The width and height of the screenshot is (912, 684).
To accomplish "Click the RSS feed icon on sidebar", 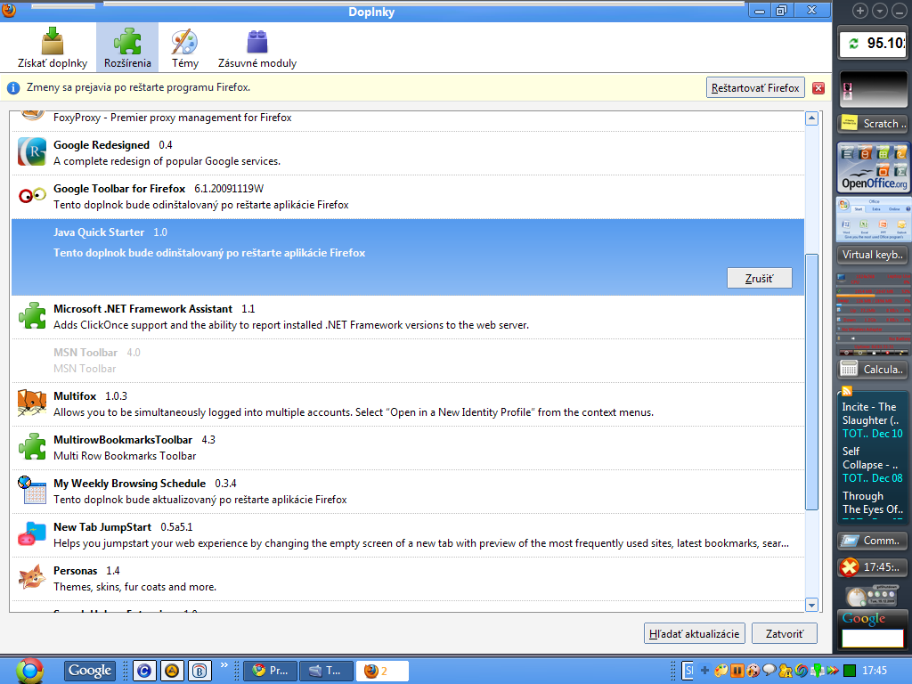I will click(847, 391).
